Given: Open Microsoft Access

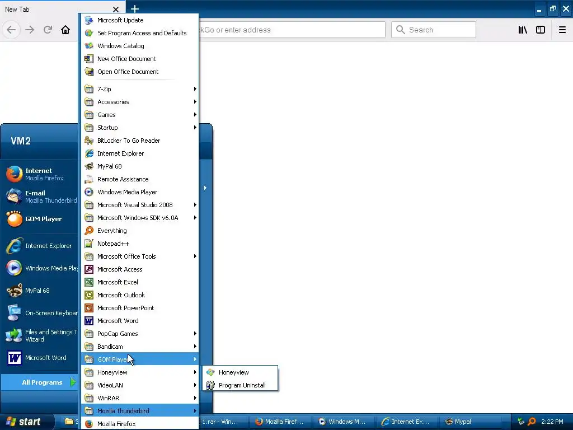Looking at the screenshot, I should [x=139, y=269].
